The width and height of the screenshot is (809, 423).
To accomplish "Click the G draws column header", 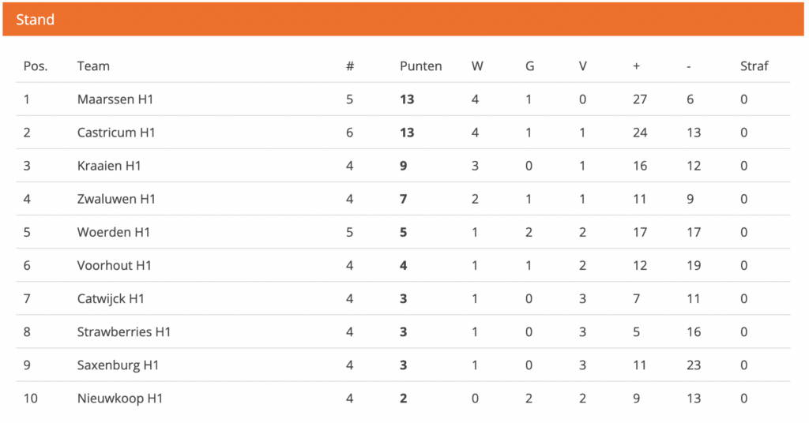I will tap(530, 66).
